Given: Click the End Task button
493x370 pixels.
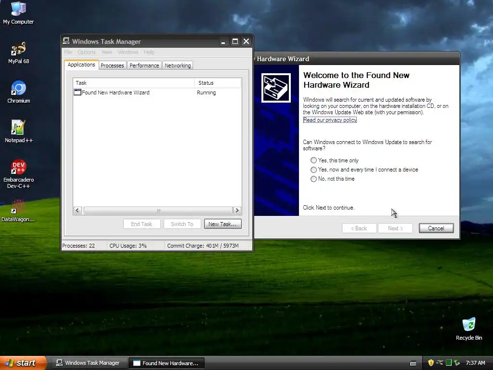Looking at the screenshot, I should pos(142,224).
